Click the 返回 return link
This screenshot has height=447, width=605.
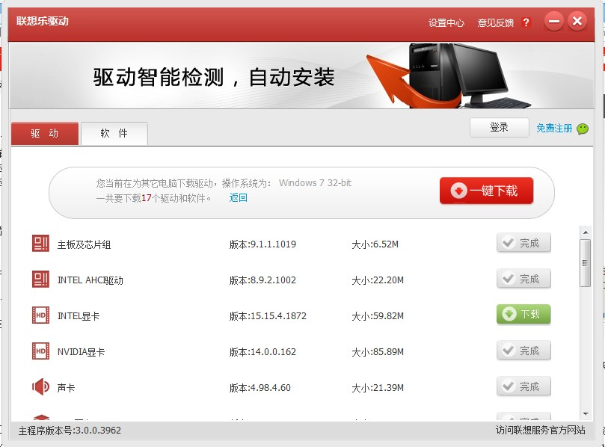pyautogui.click(x=236, y=197)
